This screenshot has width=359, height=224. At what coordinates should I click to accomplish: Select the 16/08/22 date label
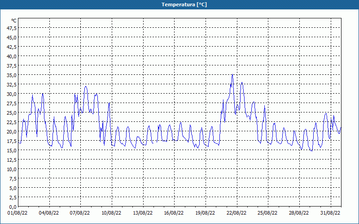click(174, 213)
